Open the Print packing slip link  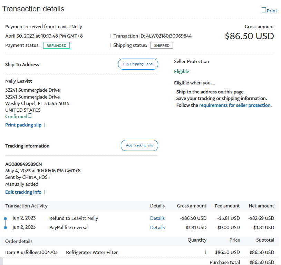click(23, 125)
